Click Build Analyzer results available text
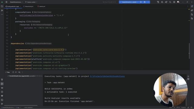 (62, 98)
